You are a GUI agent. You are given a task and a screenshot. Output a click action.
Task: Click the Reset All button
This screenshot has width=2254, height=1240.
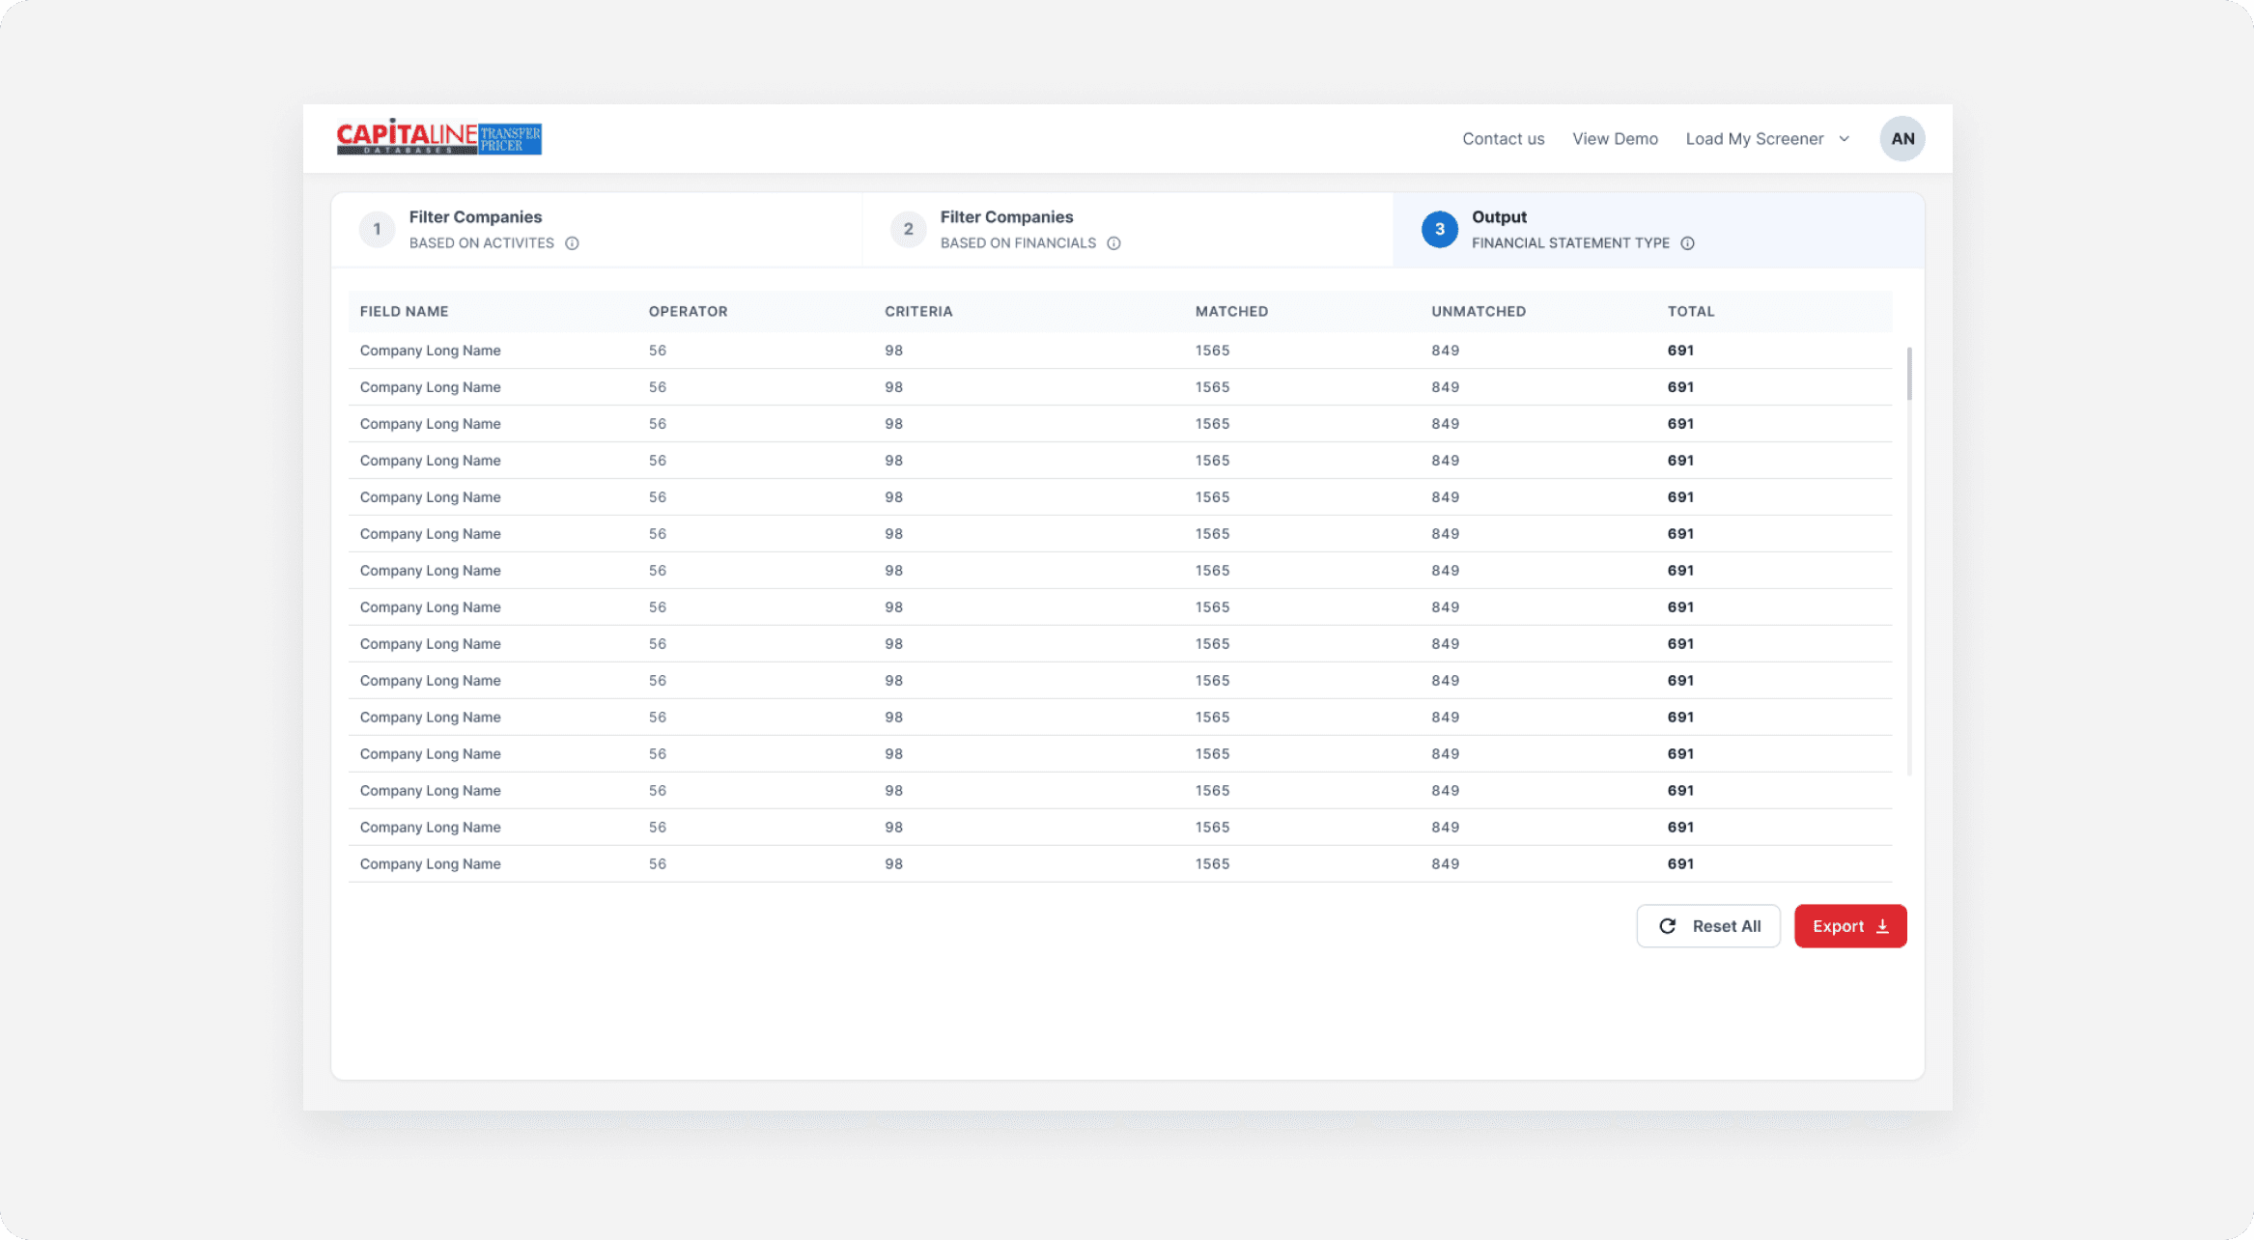click(x=1707, y=926)
